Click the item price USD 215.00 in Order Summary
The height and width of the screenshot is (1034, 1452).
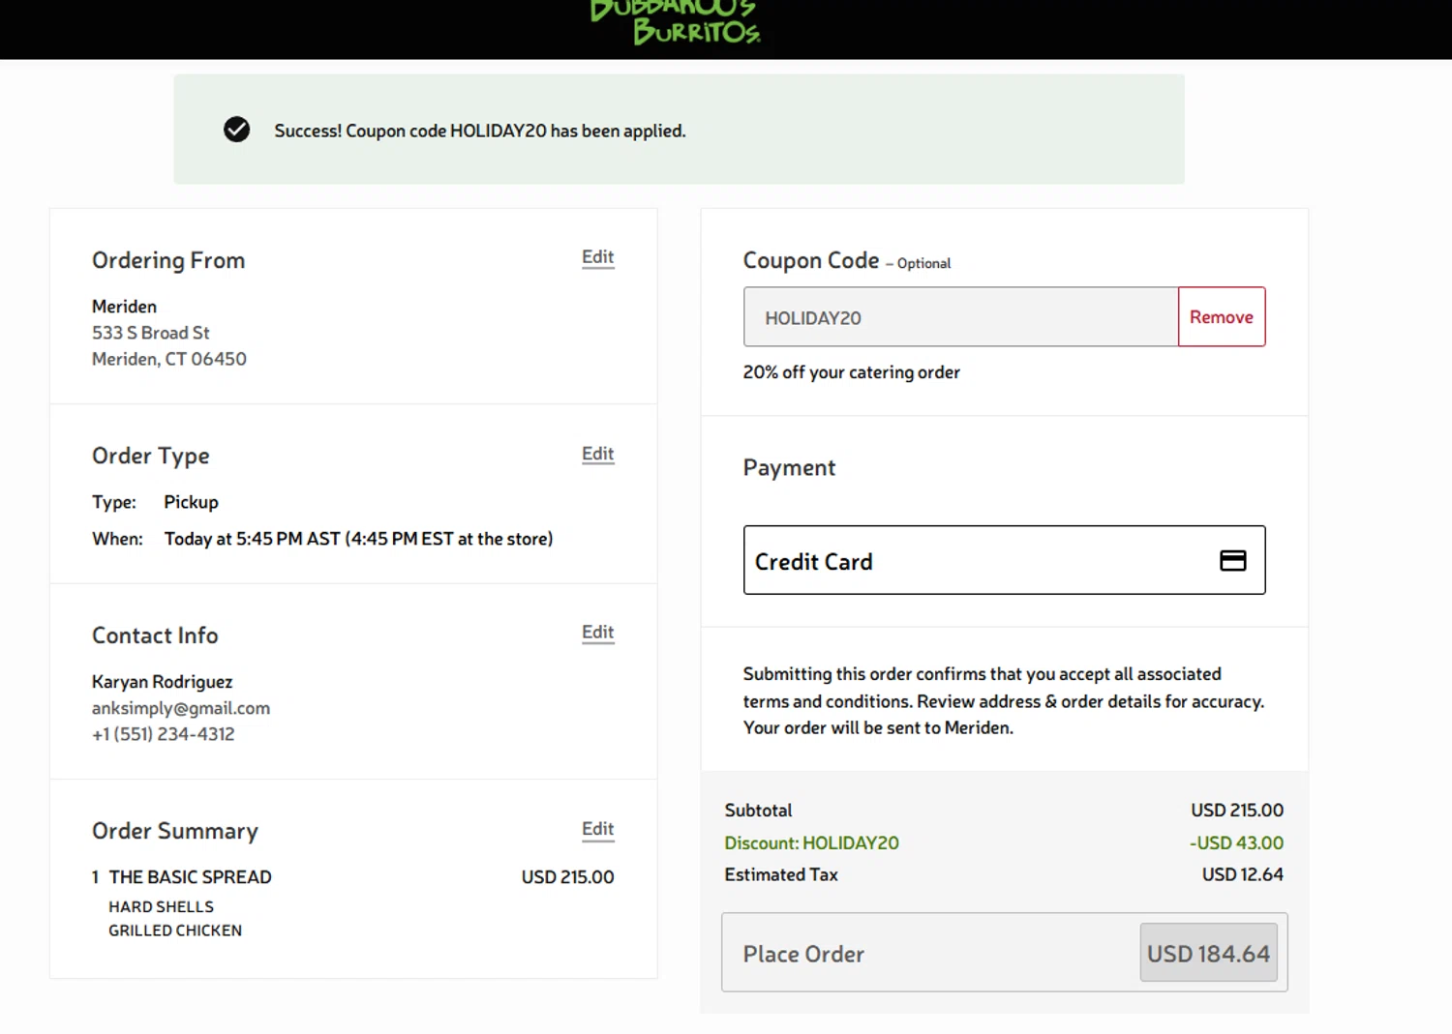pos(567,877)
